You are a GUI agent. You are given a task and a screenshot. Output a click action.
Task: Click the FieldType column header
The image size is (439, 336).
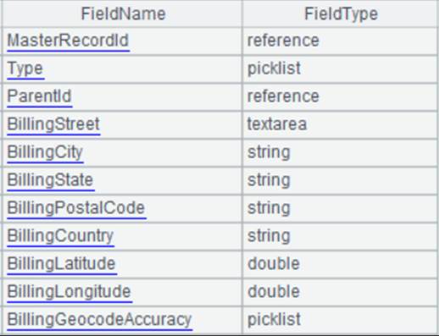[x=341, y=14]
